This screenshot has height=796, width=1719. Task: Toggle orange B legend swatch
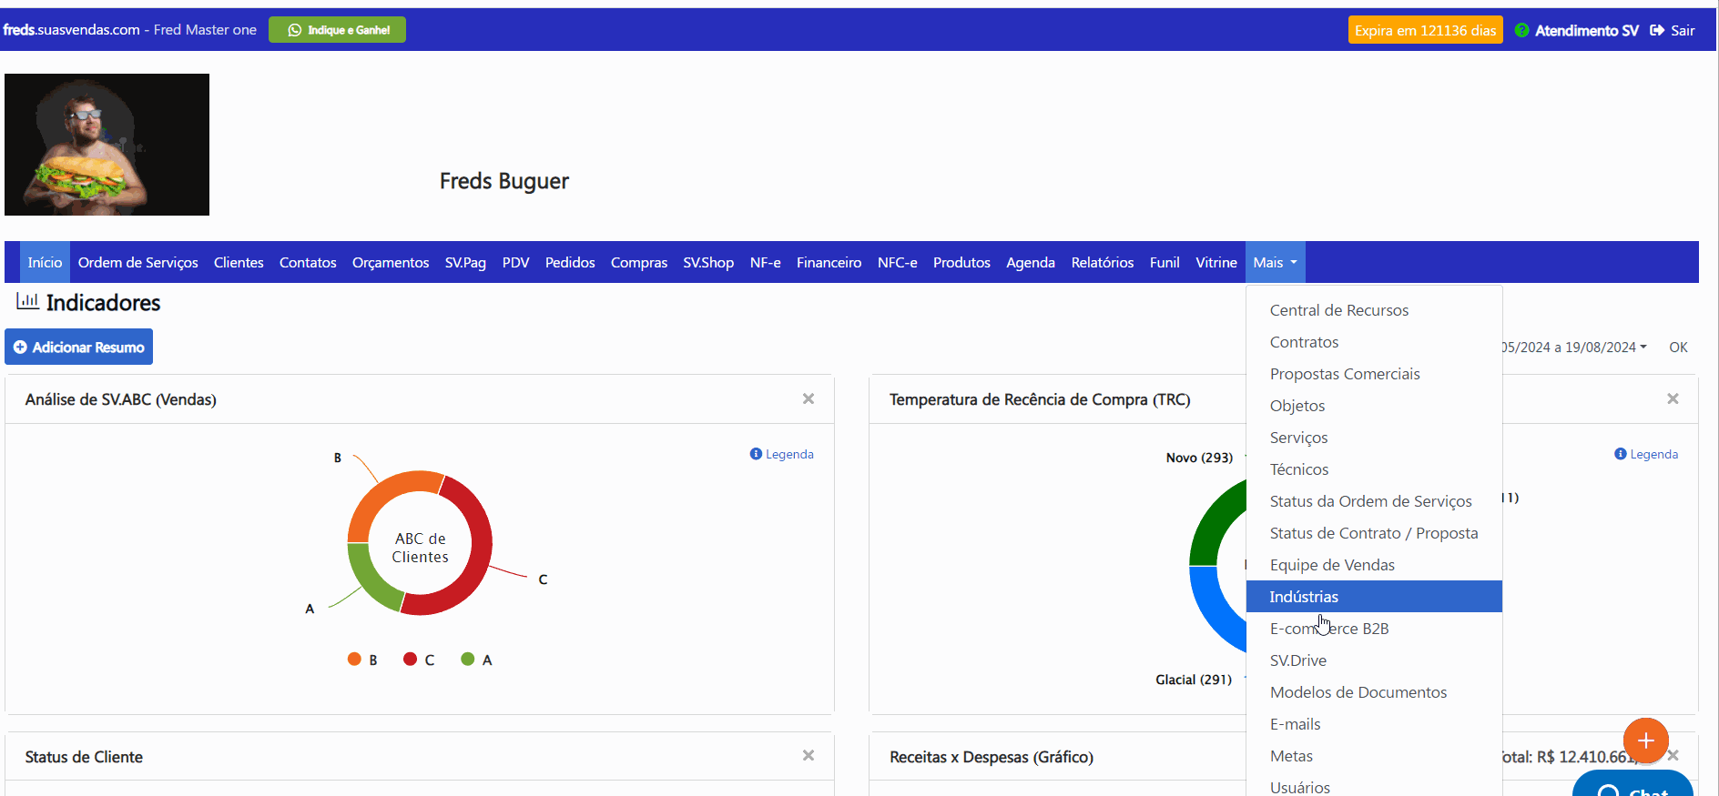pos(354,660)
